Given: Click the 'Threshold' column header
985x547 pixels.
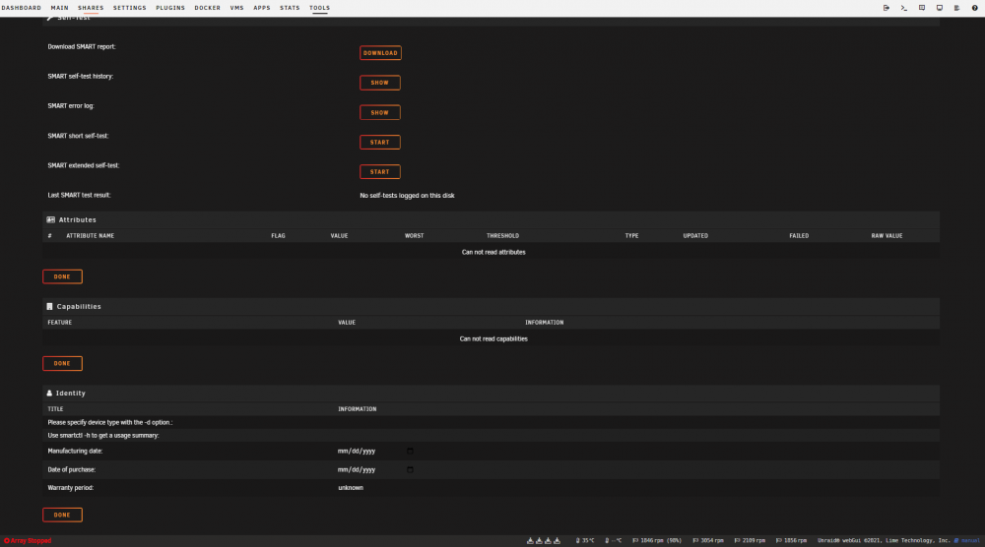Looking at the screenshot, I should point(502,236).
